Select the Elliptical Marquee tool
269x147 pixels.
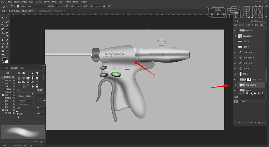point(7,18)
